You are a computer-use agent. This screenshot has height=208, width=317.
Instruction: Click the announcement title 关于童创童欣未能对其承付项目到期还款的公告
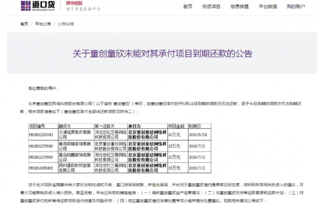(x=163, y=54)
